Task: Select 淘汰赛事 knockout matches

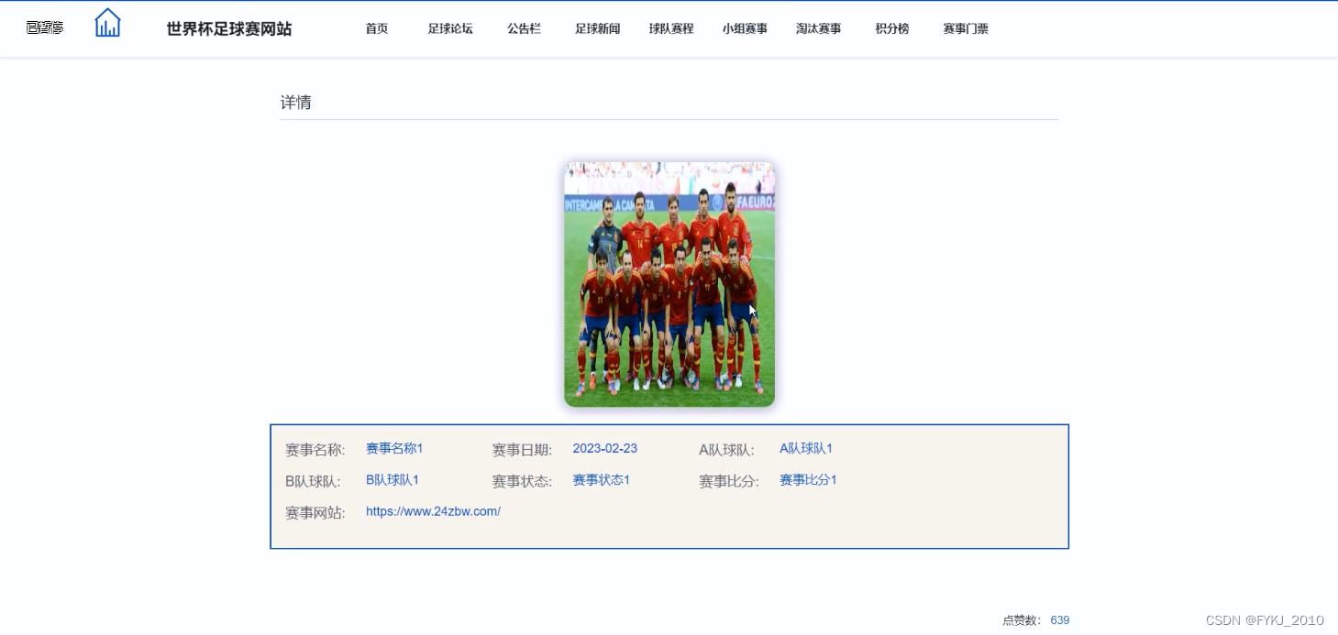Action: pos(819,28)
